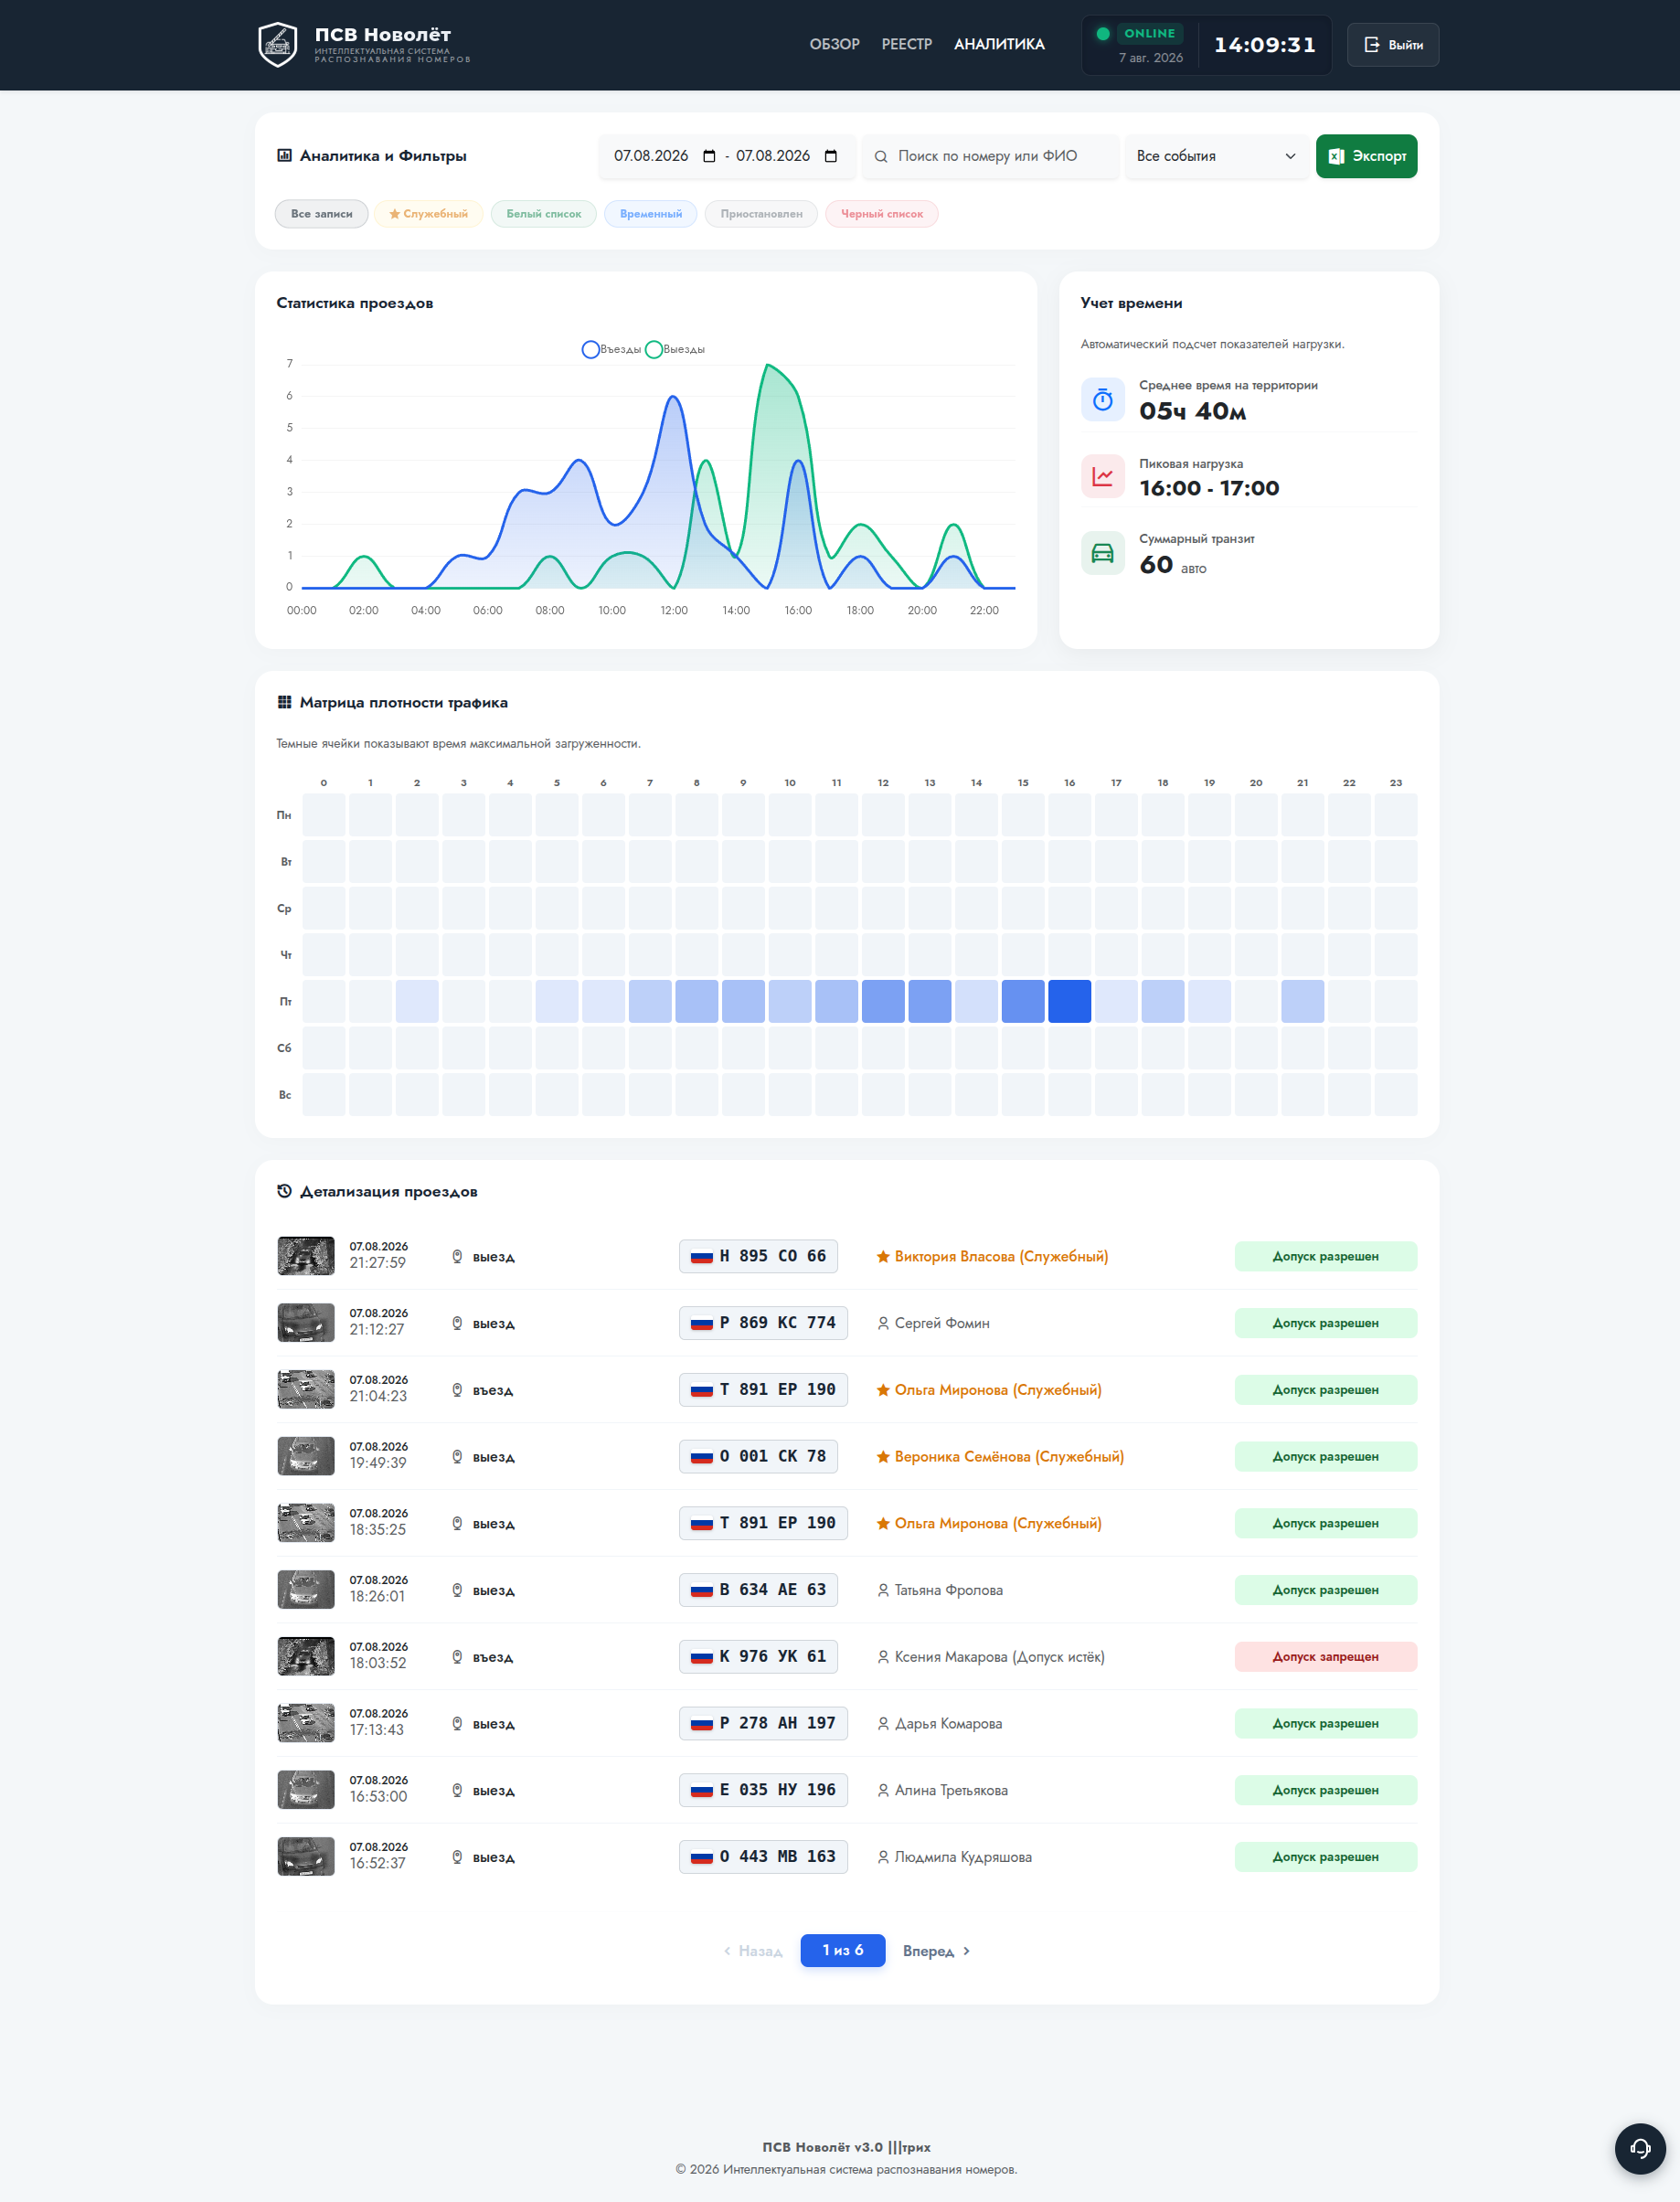Click the Выйти logout button
Image resolution: width=1680 pixels, height=2202 pixels.
tap(1392, 45)
